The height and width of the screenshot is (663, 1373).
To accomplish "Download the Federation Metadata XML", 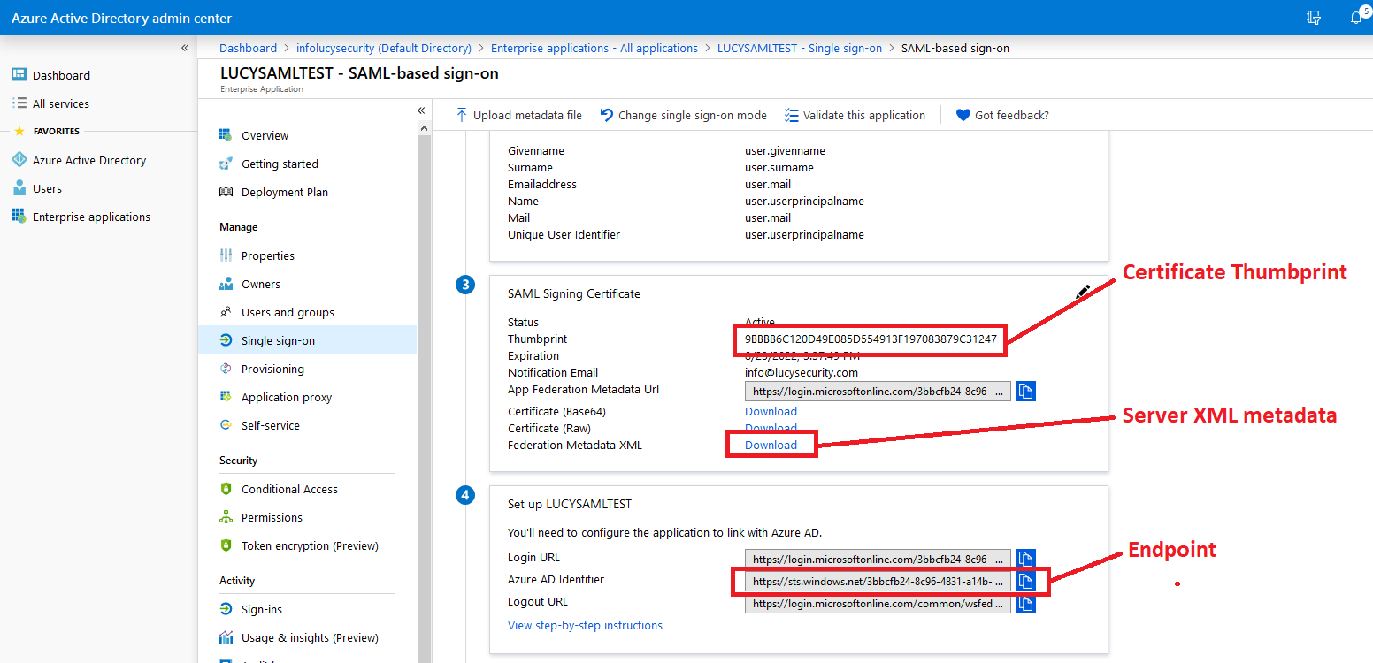I will tap(771, 445).
